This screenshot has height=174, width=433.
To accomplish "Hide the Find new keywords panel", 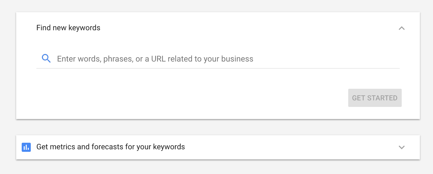I will [401, 28].
